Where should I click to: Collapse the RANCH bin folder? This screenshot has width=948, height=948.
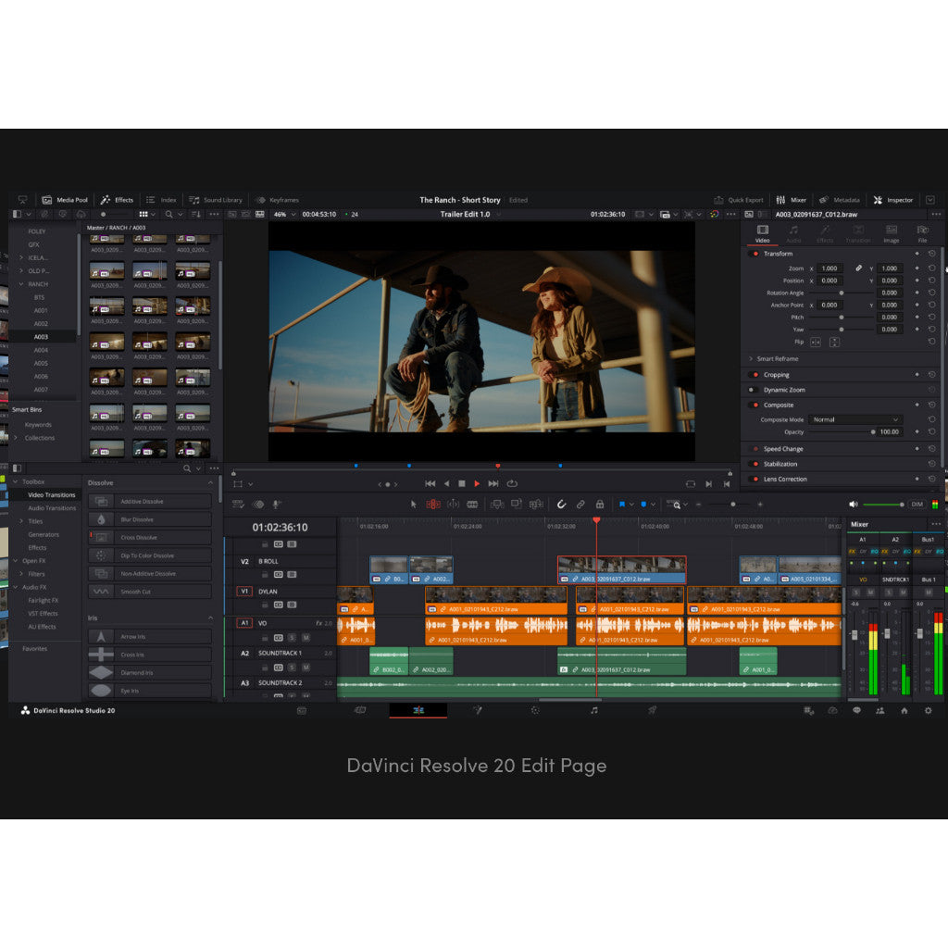[21, 284]
